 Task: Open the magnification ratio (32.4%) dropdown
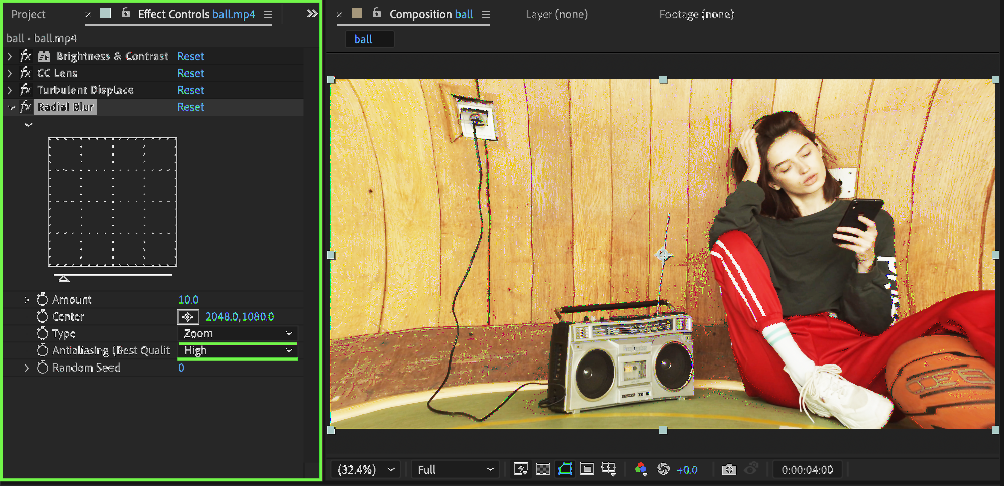tap(366, 470)
